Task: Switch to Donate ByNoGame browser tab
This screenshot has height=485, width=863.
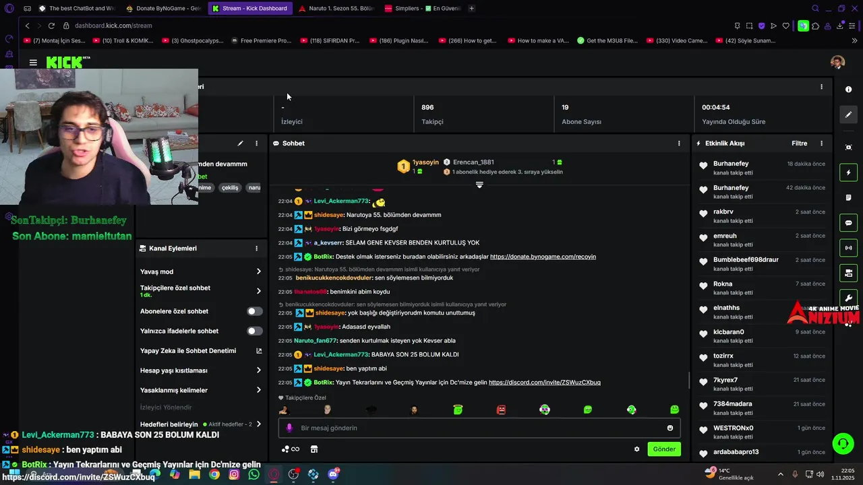Action: point(164,8)
